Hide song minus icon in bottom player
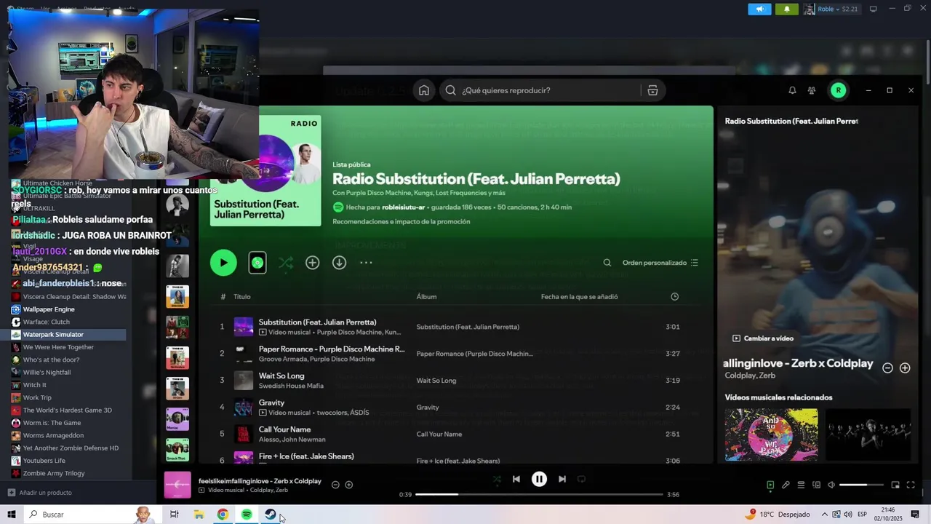Screen dimensions: 931x524 click(335, 485)
